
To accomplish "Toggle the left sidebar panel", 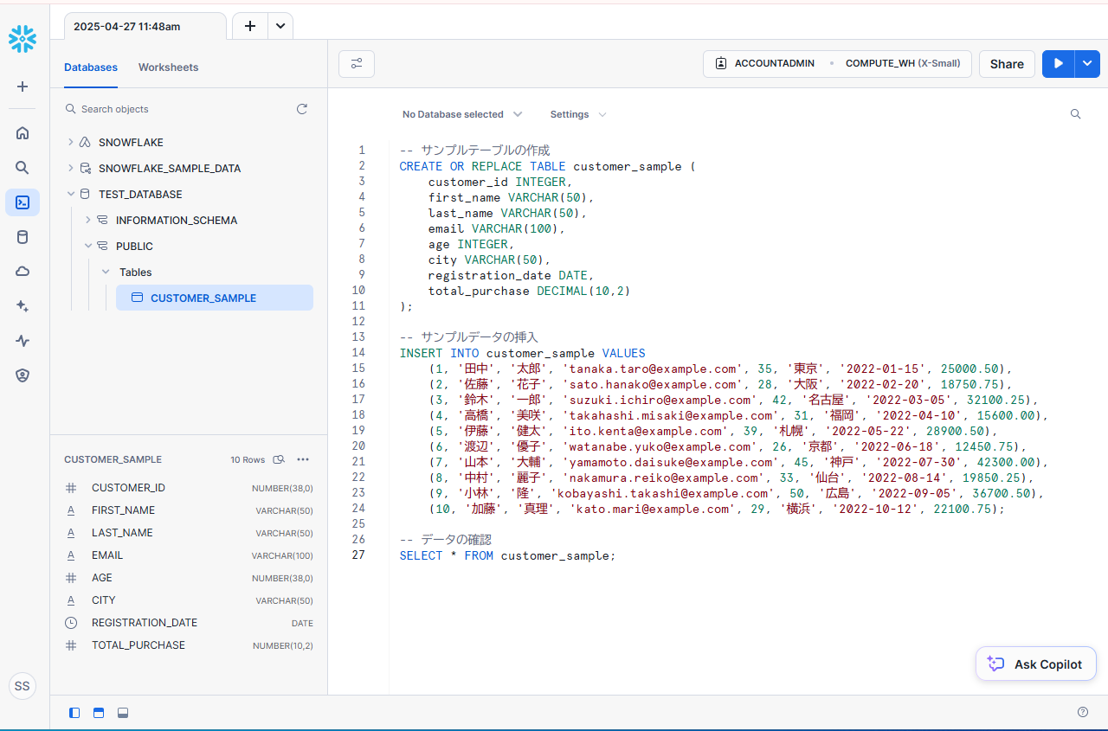I will 74,713.
